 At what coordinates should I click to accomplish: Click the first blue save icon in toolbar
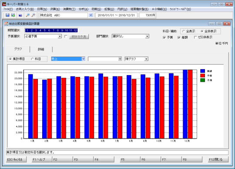(7, 15)
